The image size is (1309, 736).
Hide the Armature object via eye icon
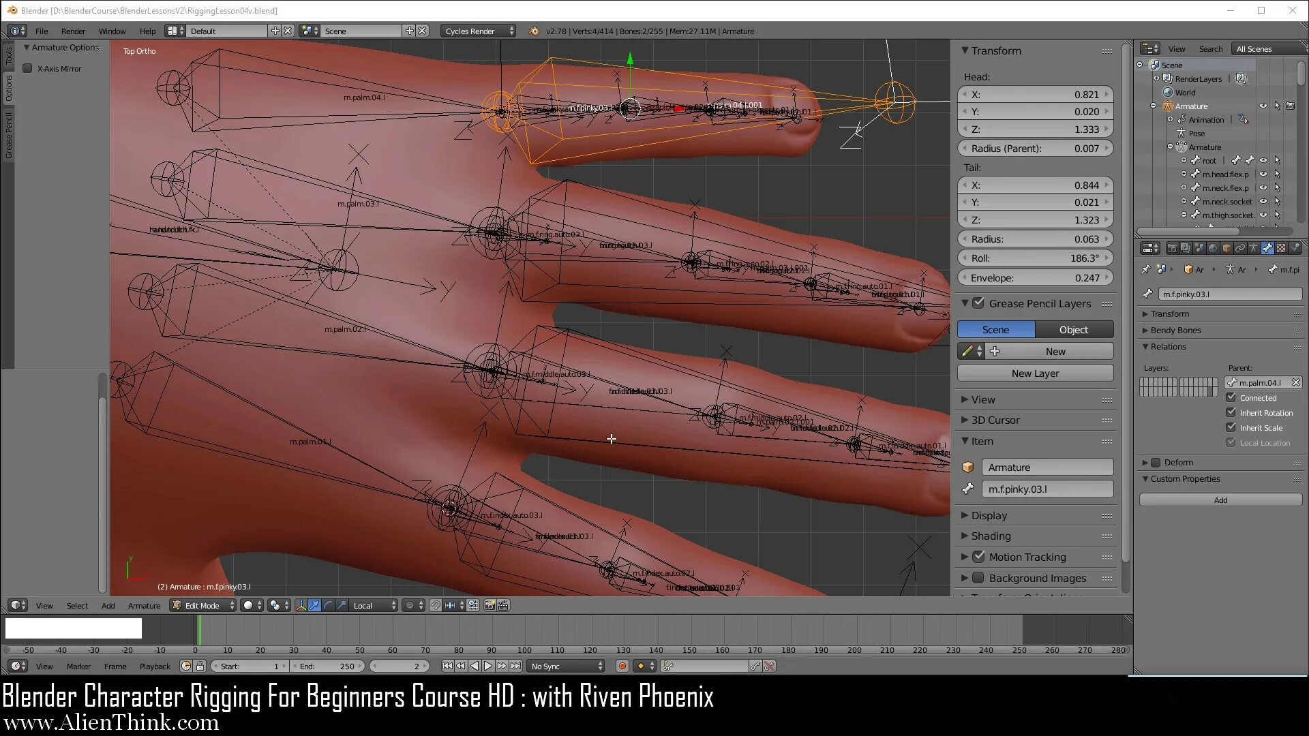pos(1263,106)
